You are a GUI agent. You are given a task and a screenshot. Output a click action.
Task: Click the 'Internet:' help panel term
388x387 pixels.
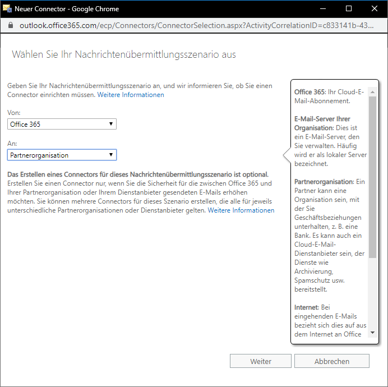pos(307,307)
